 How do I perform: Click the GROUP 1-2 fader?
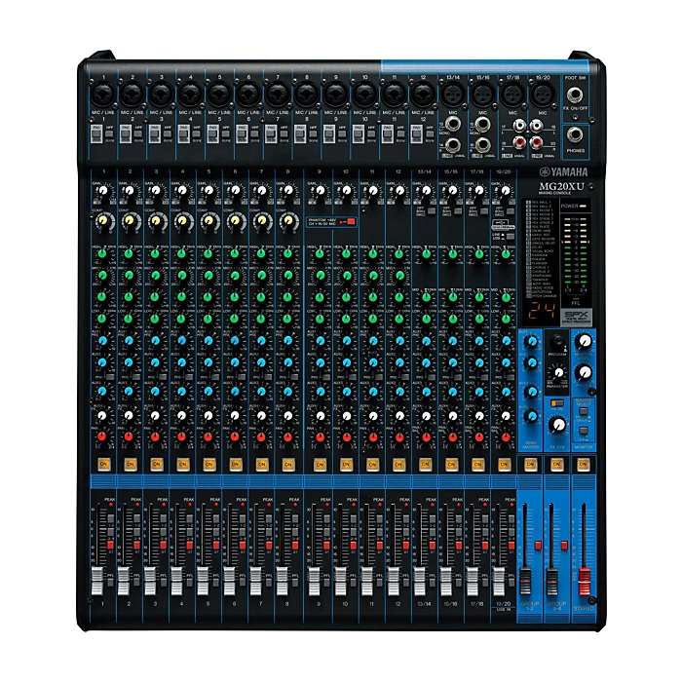pyautogui.click(x=525, y=581)
